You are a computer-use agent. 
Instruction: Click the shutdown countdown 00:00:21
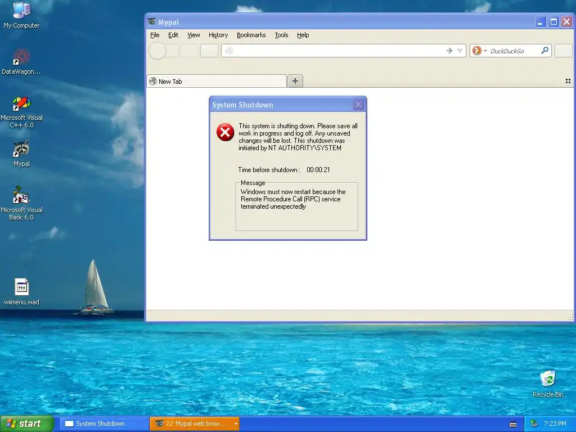coord(318,170)
